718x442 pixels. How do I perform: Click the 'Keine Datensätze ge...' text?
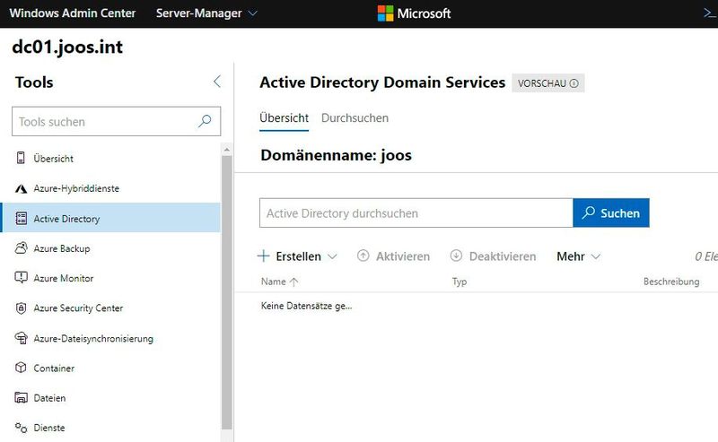306,306
